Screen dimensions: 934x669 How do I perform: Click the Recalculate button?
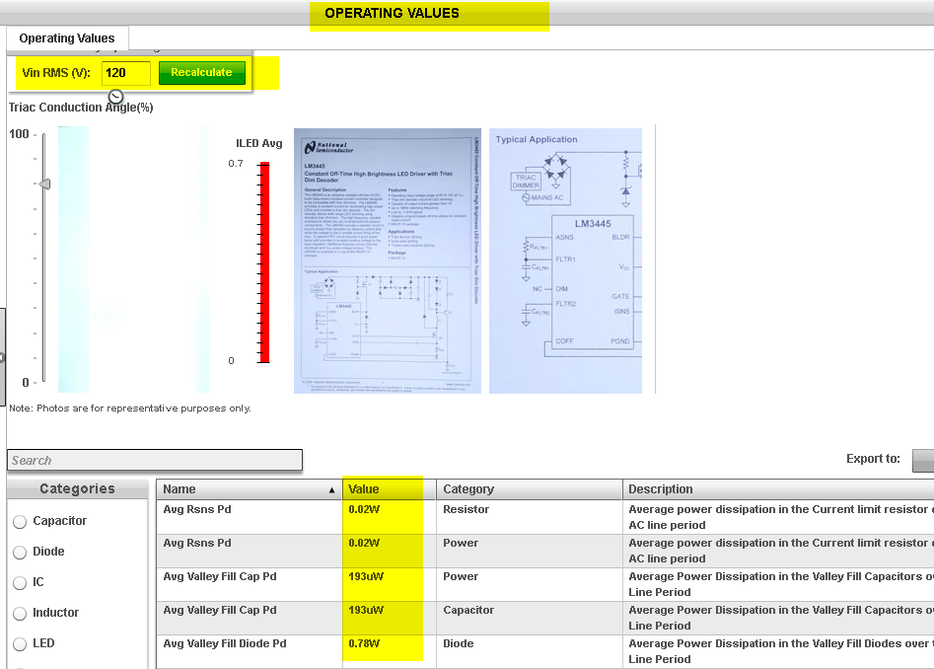tap(201, 72)
